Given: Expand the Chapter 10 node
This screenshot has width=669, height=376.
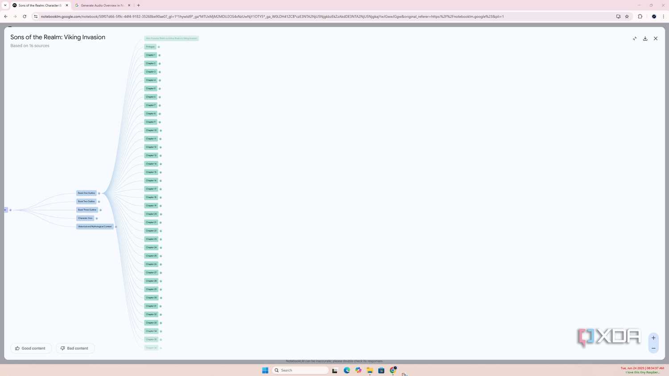Looking at the screenshot, I should point(161,131).
